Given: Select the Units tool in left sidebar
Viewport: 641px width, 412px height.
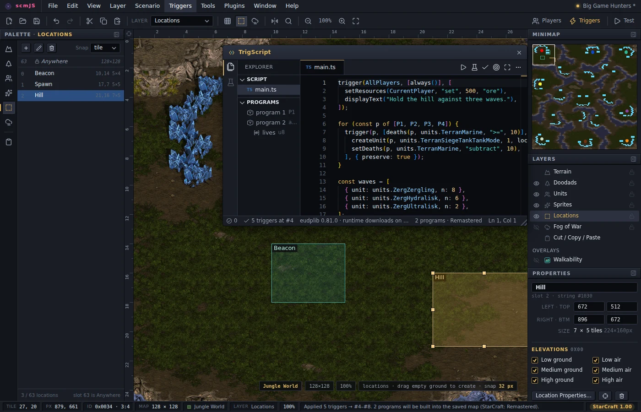Looking at the screenshot, I should coord(9,78).
